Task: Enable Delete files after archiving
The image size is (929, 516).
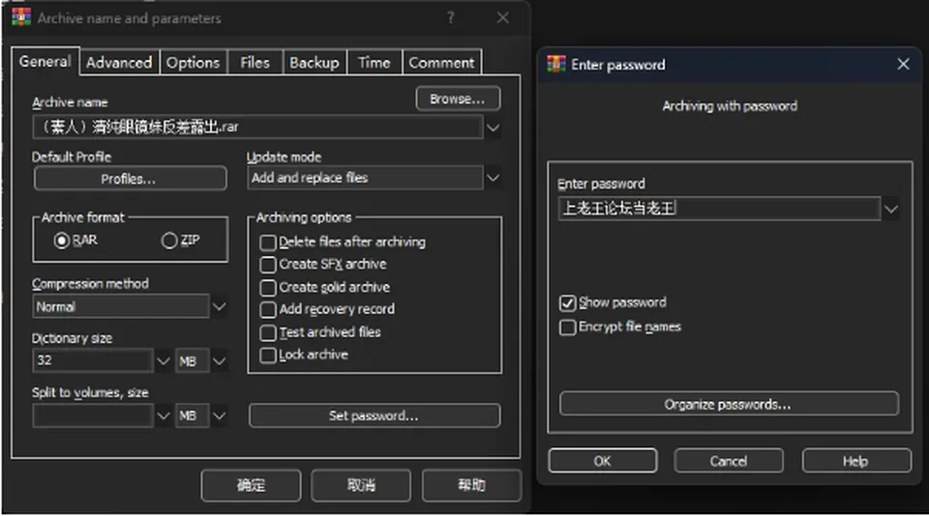Action: pyautogui.click(x=268, y=243)
